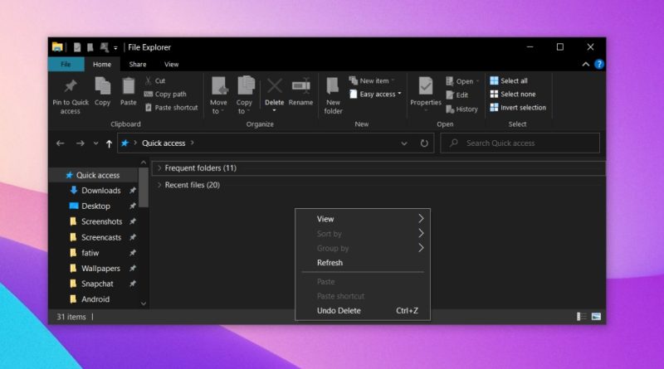Open Wallpapers folder in sidebar
This screenshot has width=664, height=369.
click(x=102, y=269)
